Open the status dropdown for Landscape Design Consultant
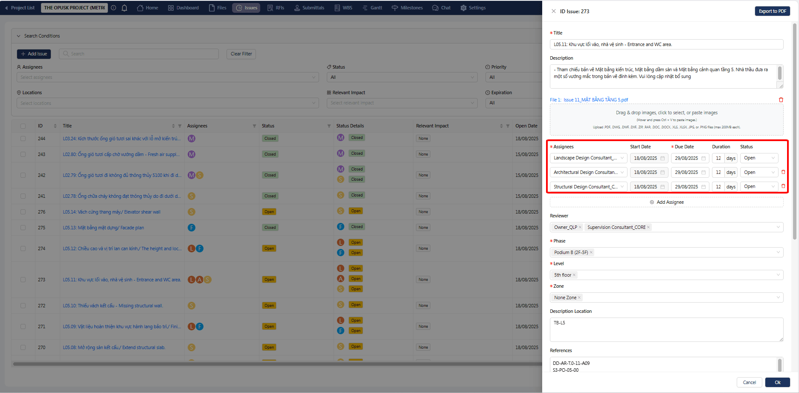 (759, 158)
